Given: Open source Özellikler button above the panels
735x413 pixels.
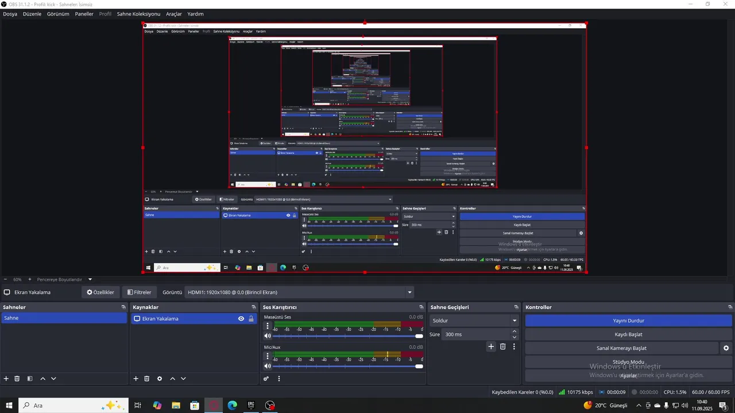Looking at the screenshot, I should [x=100, y=292].
